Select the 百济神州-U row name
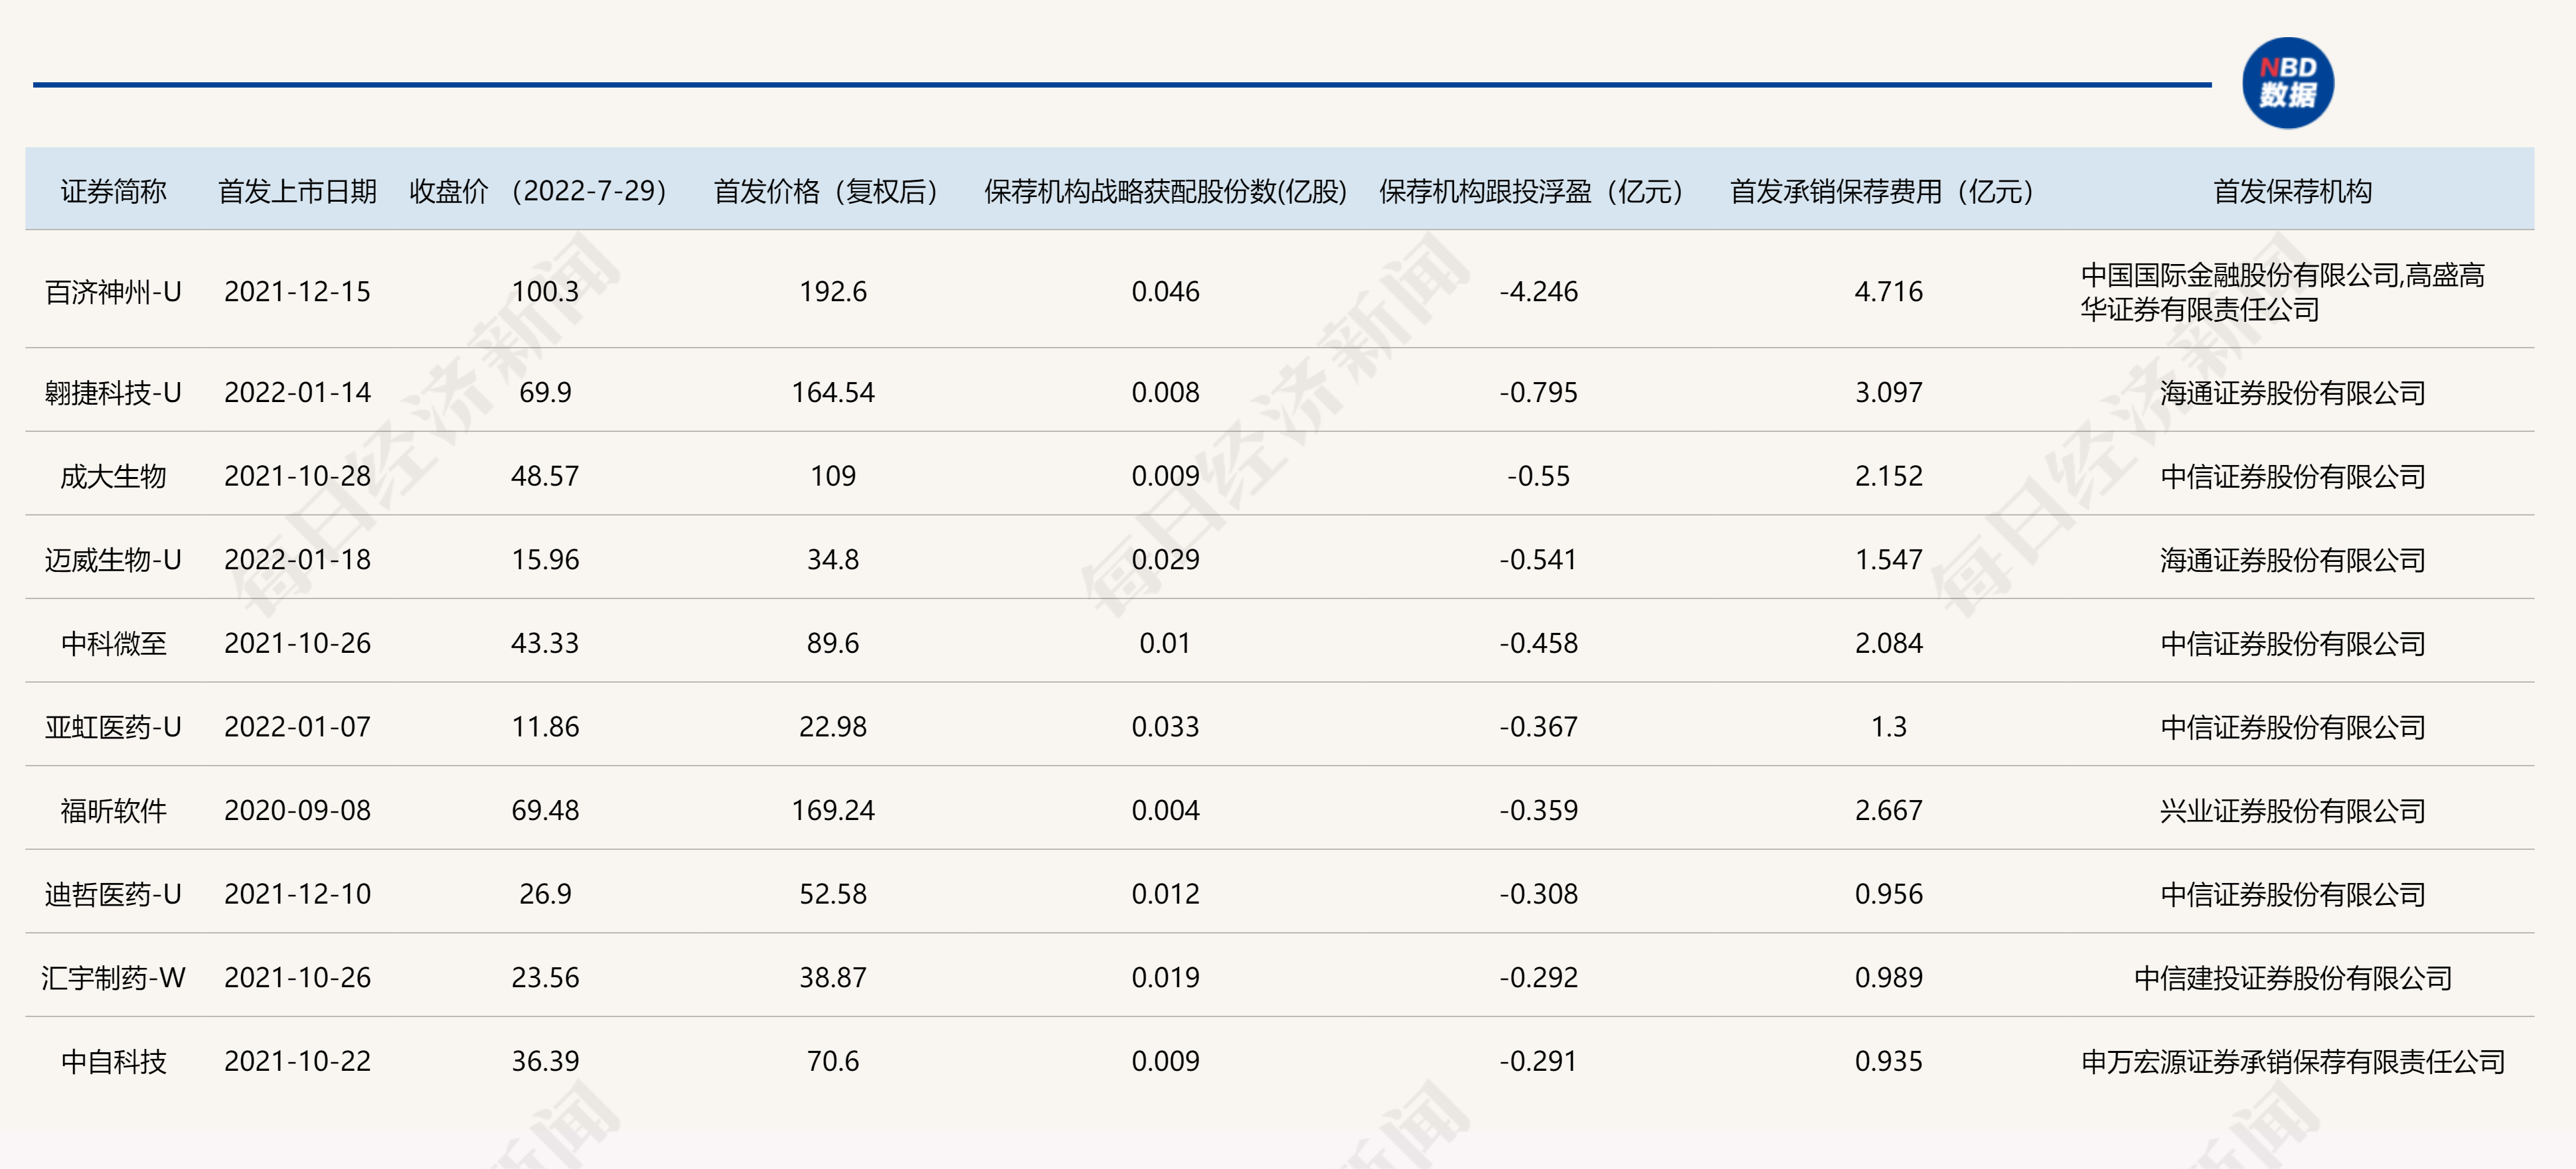 pos(113,292)
